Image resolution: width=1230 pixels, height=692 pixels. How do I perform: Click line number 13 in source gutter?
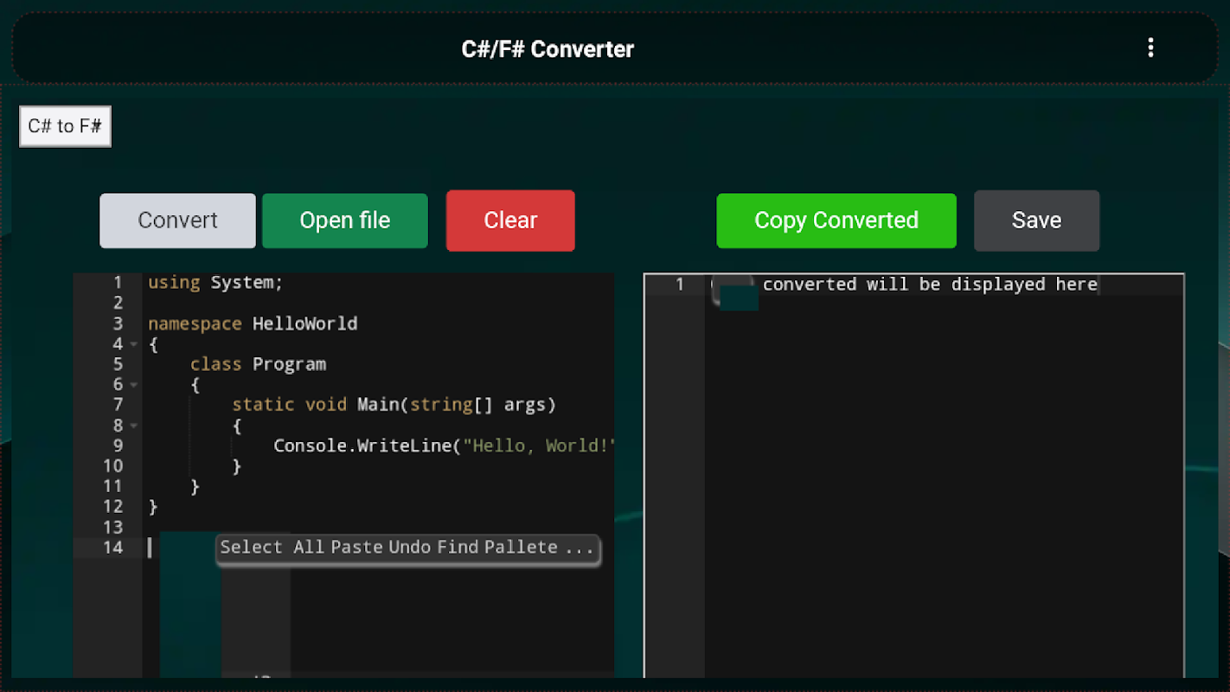113,527
